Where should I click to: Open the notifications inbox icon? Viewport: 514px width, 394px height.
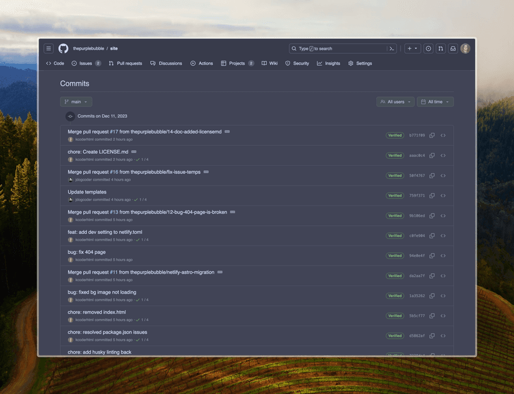[x=453, y=48]
